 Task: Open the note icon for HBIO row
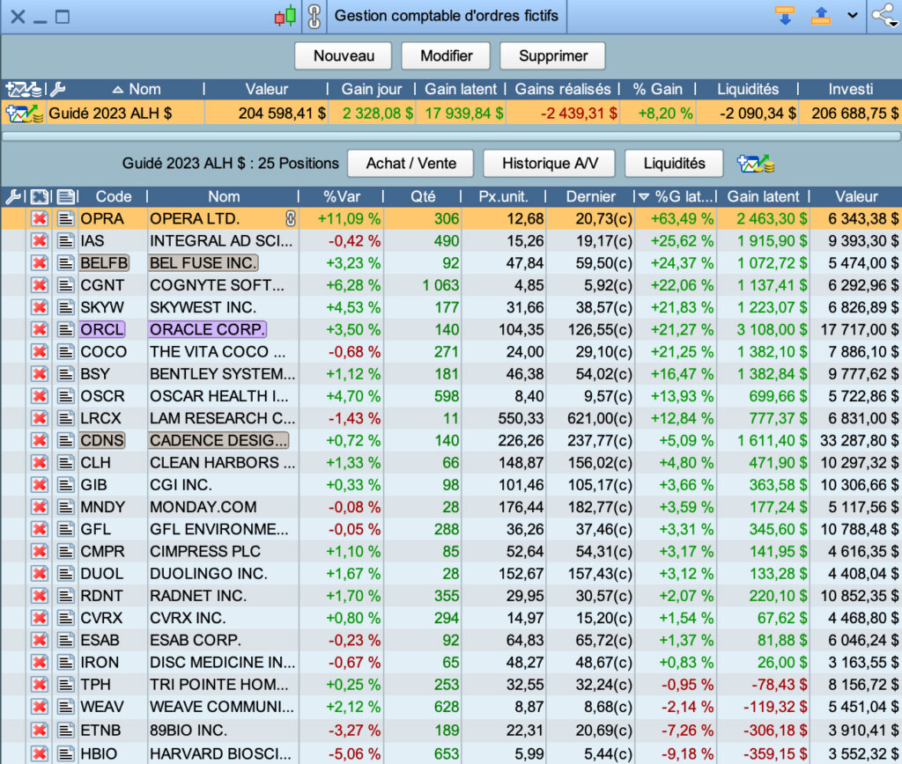65,753
